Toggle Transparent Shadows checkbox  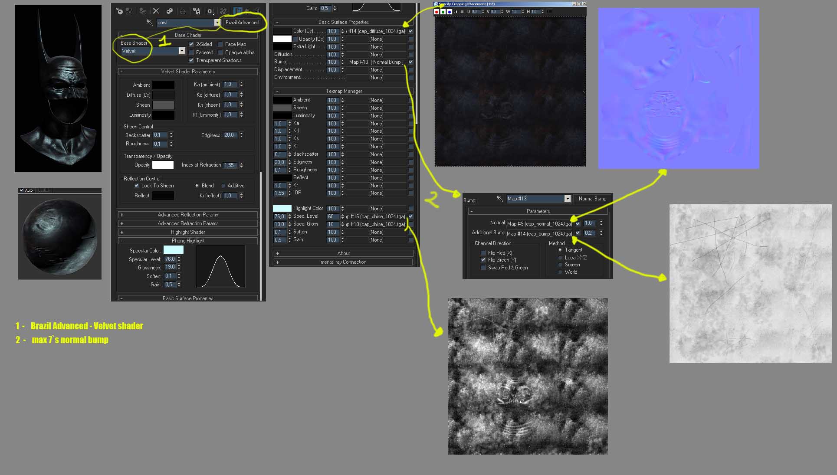click(191, 60)
